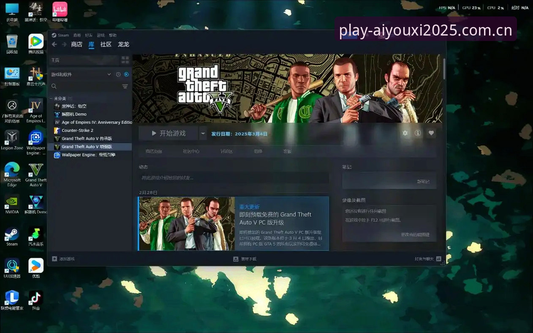
Task: Open 此电脑 desktop icon
Action: click(x=12, y=13)
